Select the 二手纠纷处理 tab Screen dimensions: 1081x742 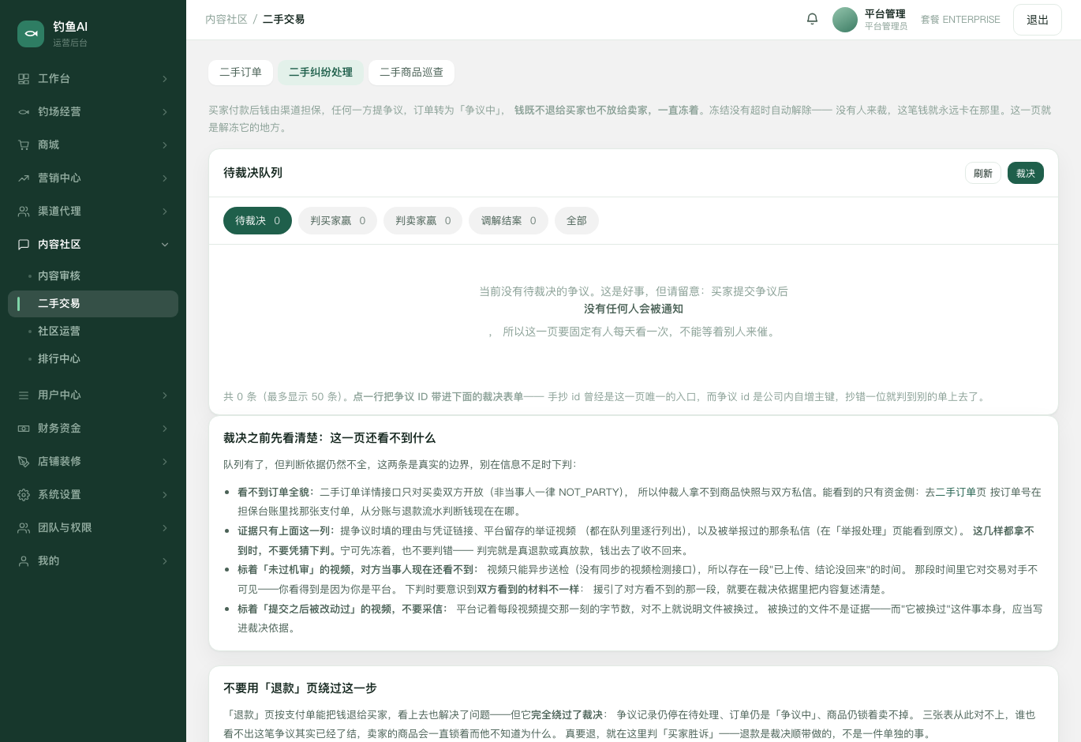tap(320, 72)
